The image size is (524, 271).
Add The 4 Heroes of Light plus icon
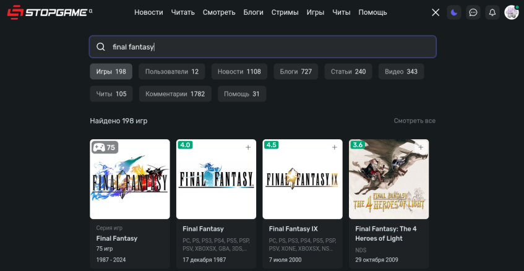(x=421, y=147)
